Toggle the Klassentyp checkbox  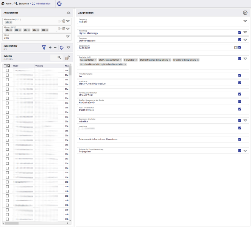[x=240, y=32]
